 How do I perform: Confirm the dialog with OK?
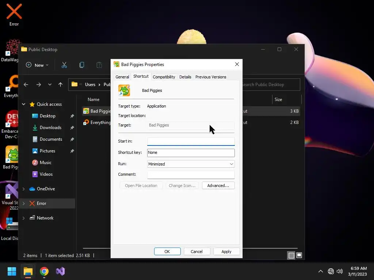coord(167,252)
